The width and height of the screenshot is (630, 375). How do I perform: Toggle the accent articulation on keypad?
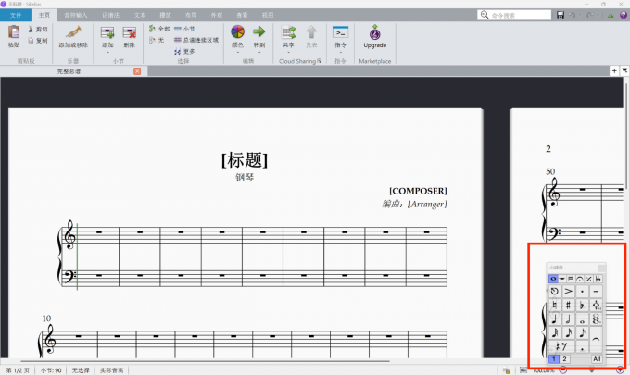click(569, 291)
